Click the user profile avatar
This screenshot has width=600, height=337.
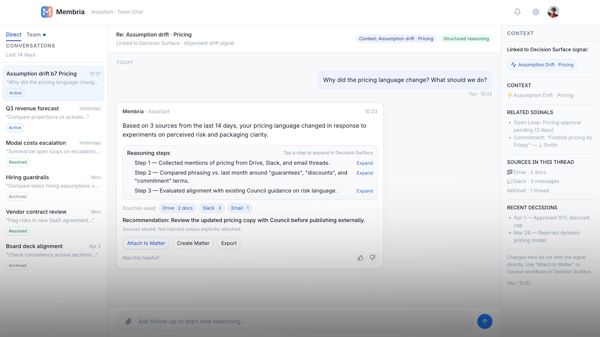pyautogui.click(x=553, y=12)
